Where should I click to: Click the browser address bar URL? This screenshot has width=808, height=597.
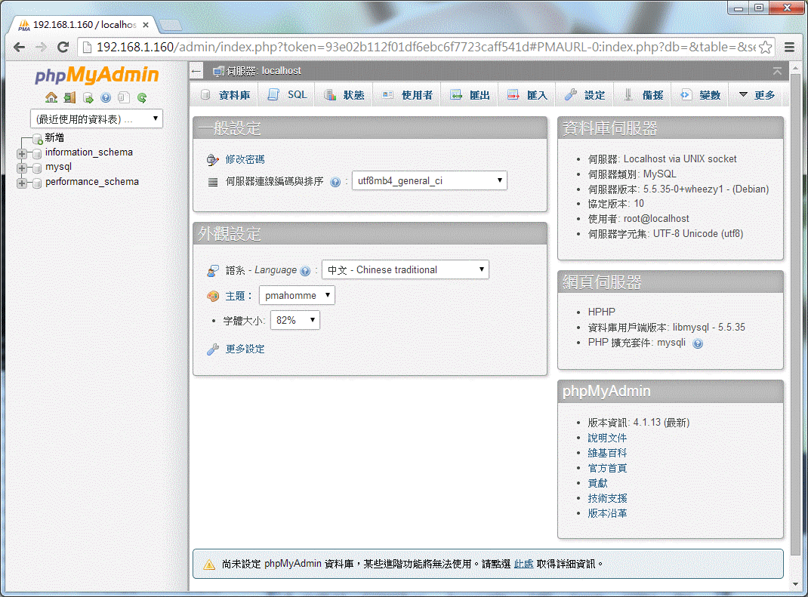(x=426, y=48)
